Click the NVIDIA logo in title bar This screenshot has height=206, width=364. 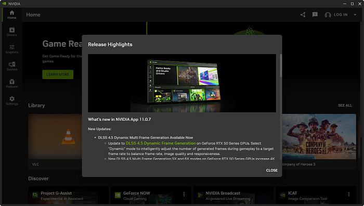point(4,4)
